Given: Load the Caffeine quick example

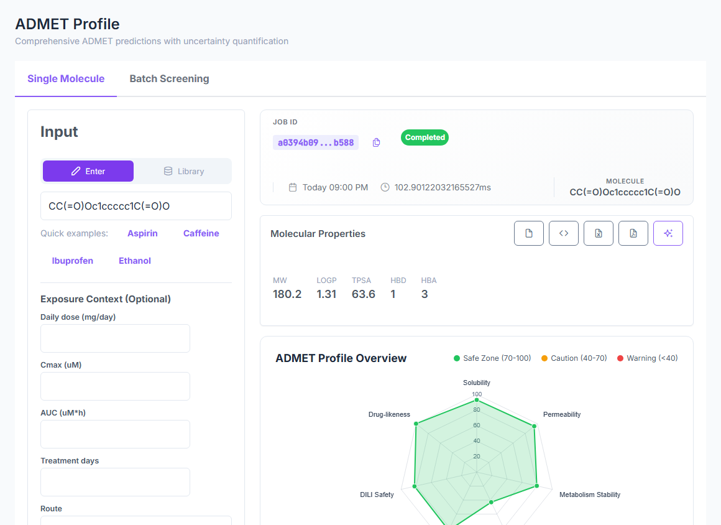Looking at the screenshot, I should pyautogui.click(x=201, y=233).
